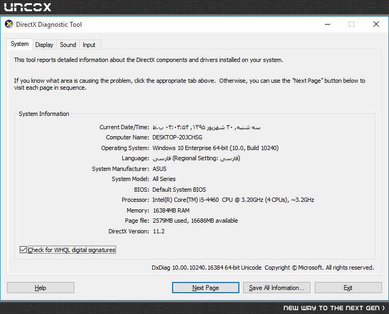Click the Current Date/Time value
This screenshot has height=314, width=389.
click(206, 127)
